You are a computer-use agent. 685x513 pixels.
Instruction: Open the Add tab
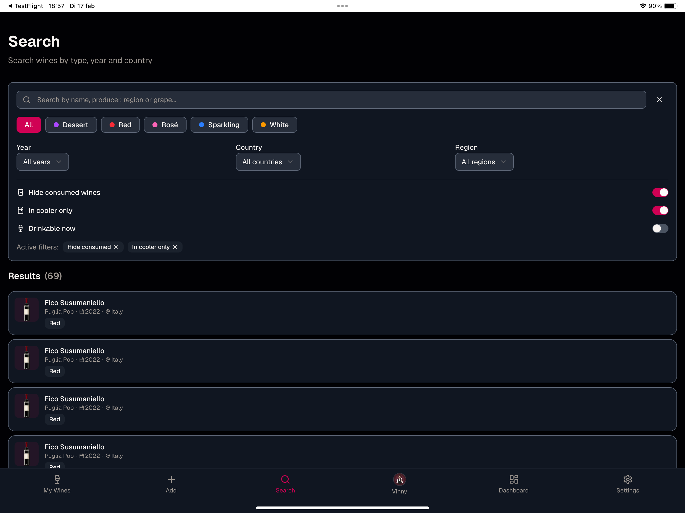tap(171, 484)
